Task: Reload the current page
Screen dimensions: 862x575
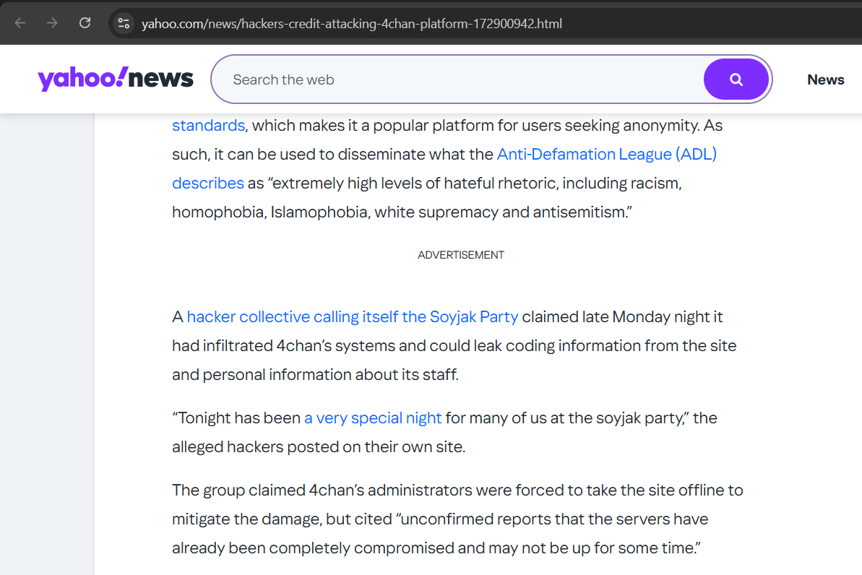Action: coord(85,23)
